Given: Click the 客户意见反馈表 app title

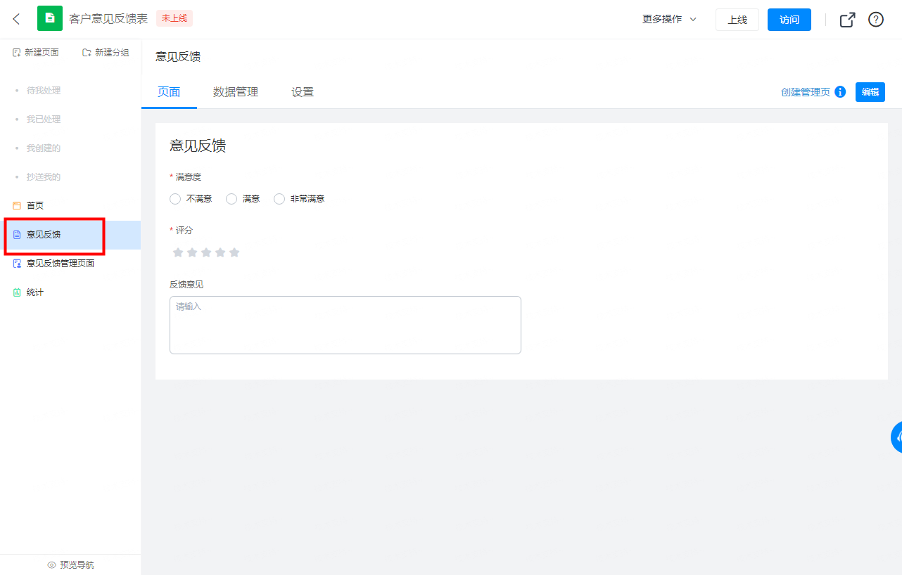Looking at the screenshot, I should pyautogui.click(x=108, y=19).
